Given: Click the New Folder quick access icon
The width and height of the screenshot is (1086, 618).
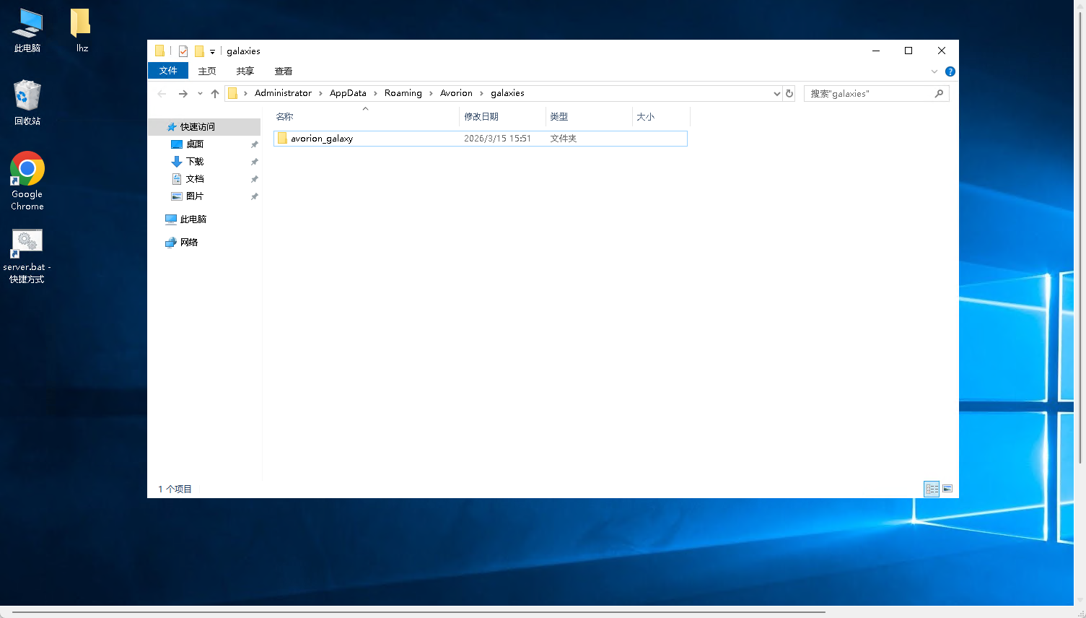Looking at the screenshot, I should coord(199,51).
